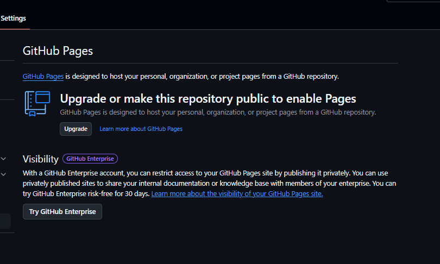Click the Visibility section heading
The height and width of the screenshot is (264, 440).
41,159
